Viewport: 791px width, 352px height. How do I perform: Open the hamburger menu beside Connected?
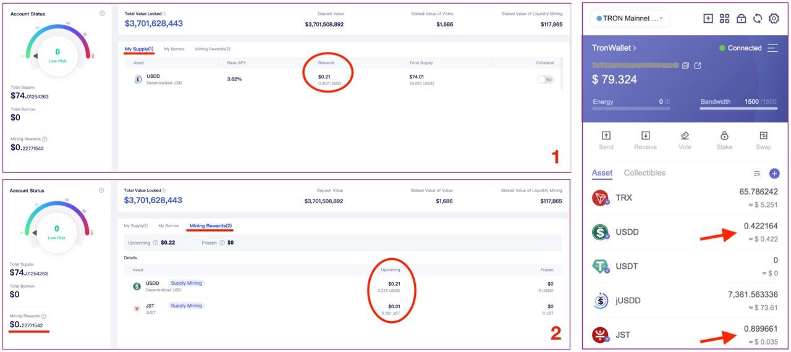click(x=772, y=48)
